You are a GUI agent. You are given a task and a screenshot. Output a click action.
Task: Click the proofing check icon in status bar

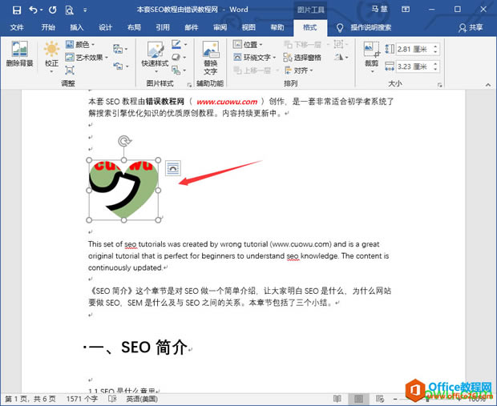click(112, 399)
